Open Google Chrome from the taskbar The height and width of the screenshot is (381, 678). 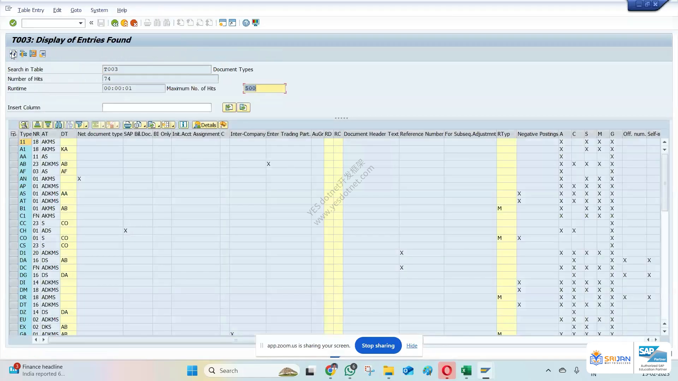331,371
